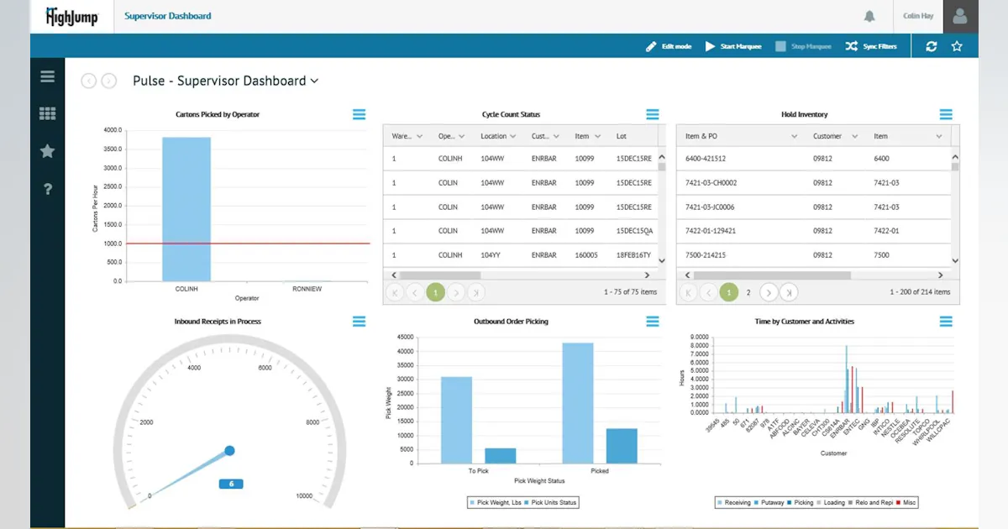Image resolution: width=1008 pixels, height=529 pixels.
Task: Expand the Pulse - Supervisor Dashboard dropdown
Action: coord(314,81)
